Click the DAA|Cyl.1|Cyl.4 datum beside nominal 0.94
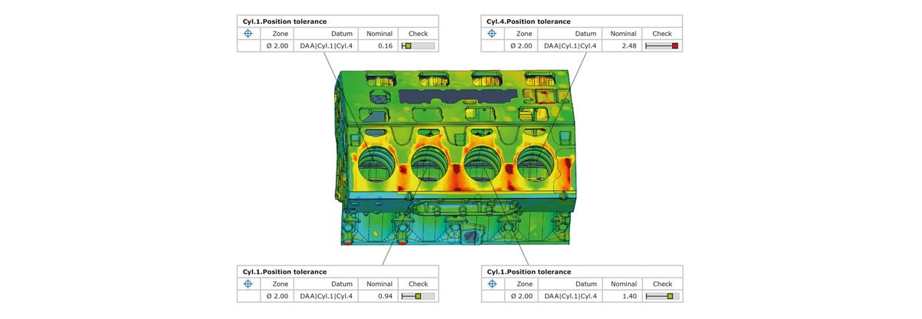 point(326,296)
